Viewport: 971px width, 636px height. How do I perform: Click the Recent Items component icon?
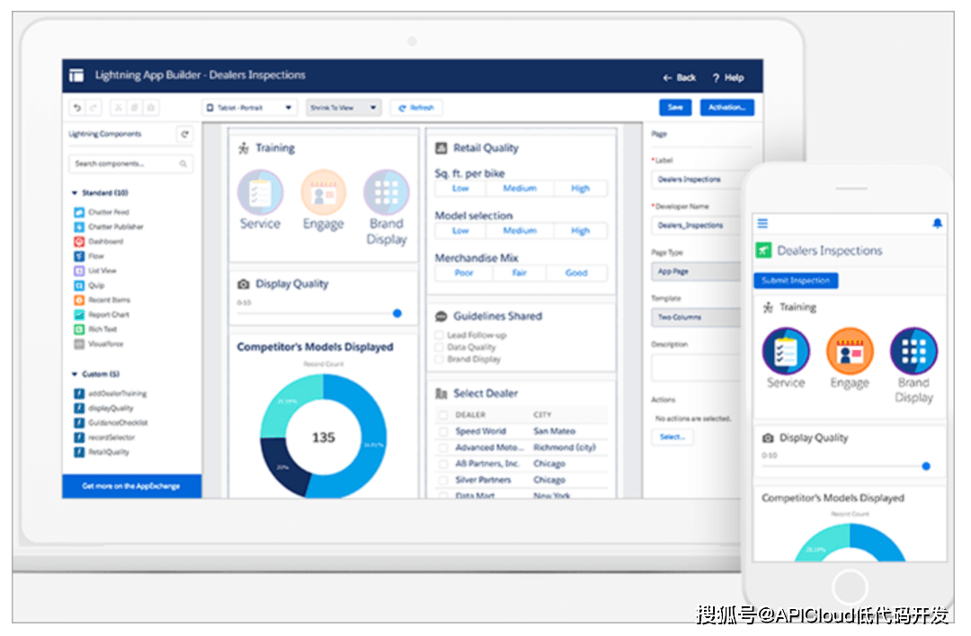coord(79,300)
